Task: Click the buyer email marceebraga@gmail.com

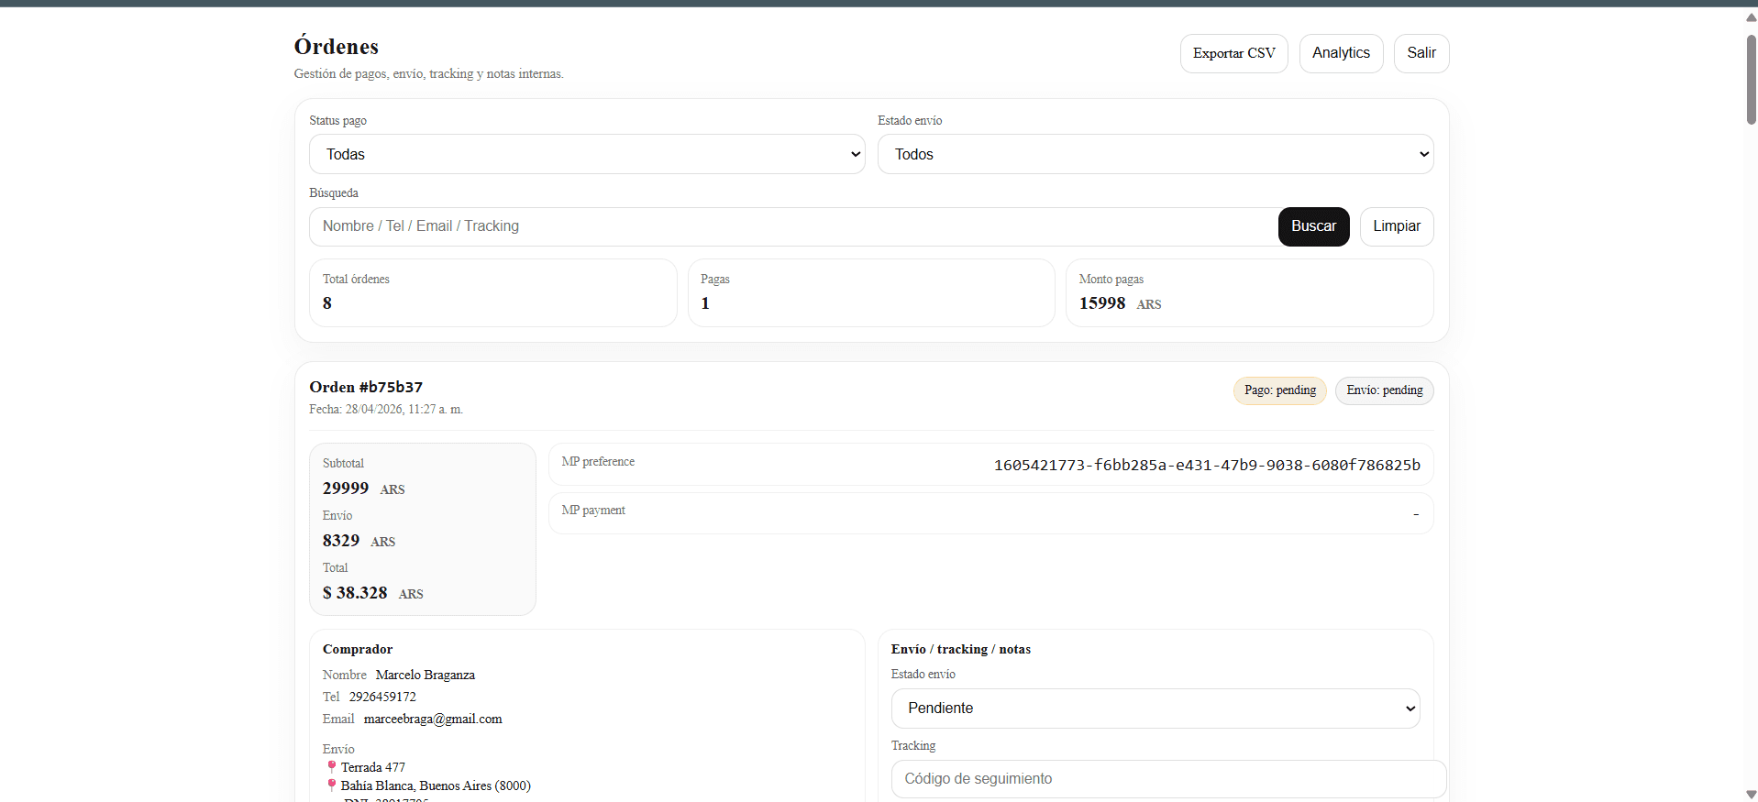Action: point(433,719)
